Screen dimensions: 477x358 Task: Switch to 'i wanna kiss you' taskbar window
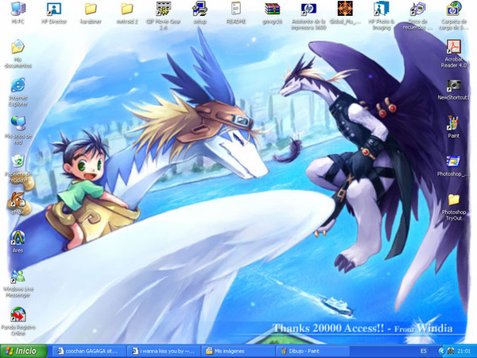point(163,351)
